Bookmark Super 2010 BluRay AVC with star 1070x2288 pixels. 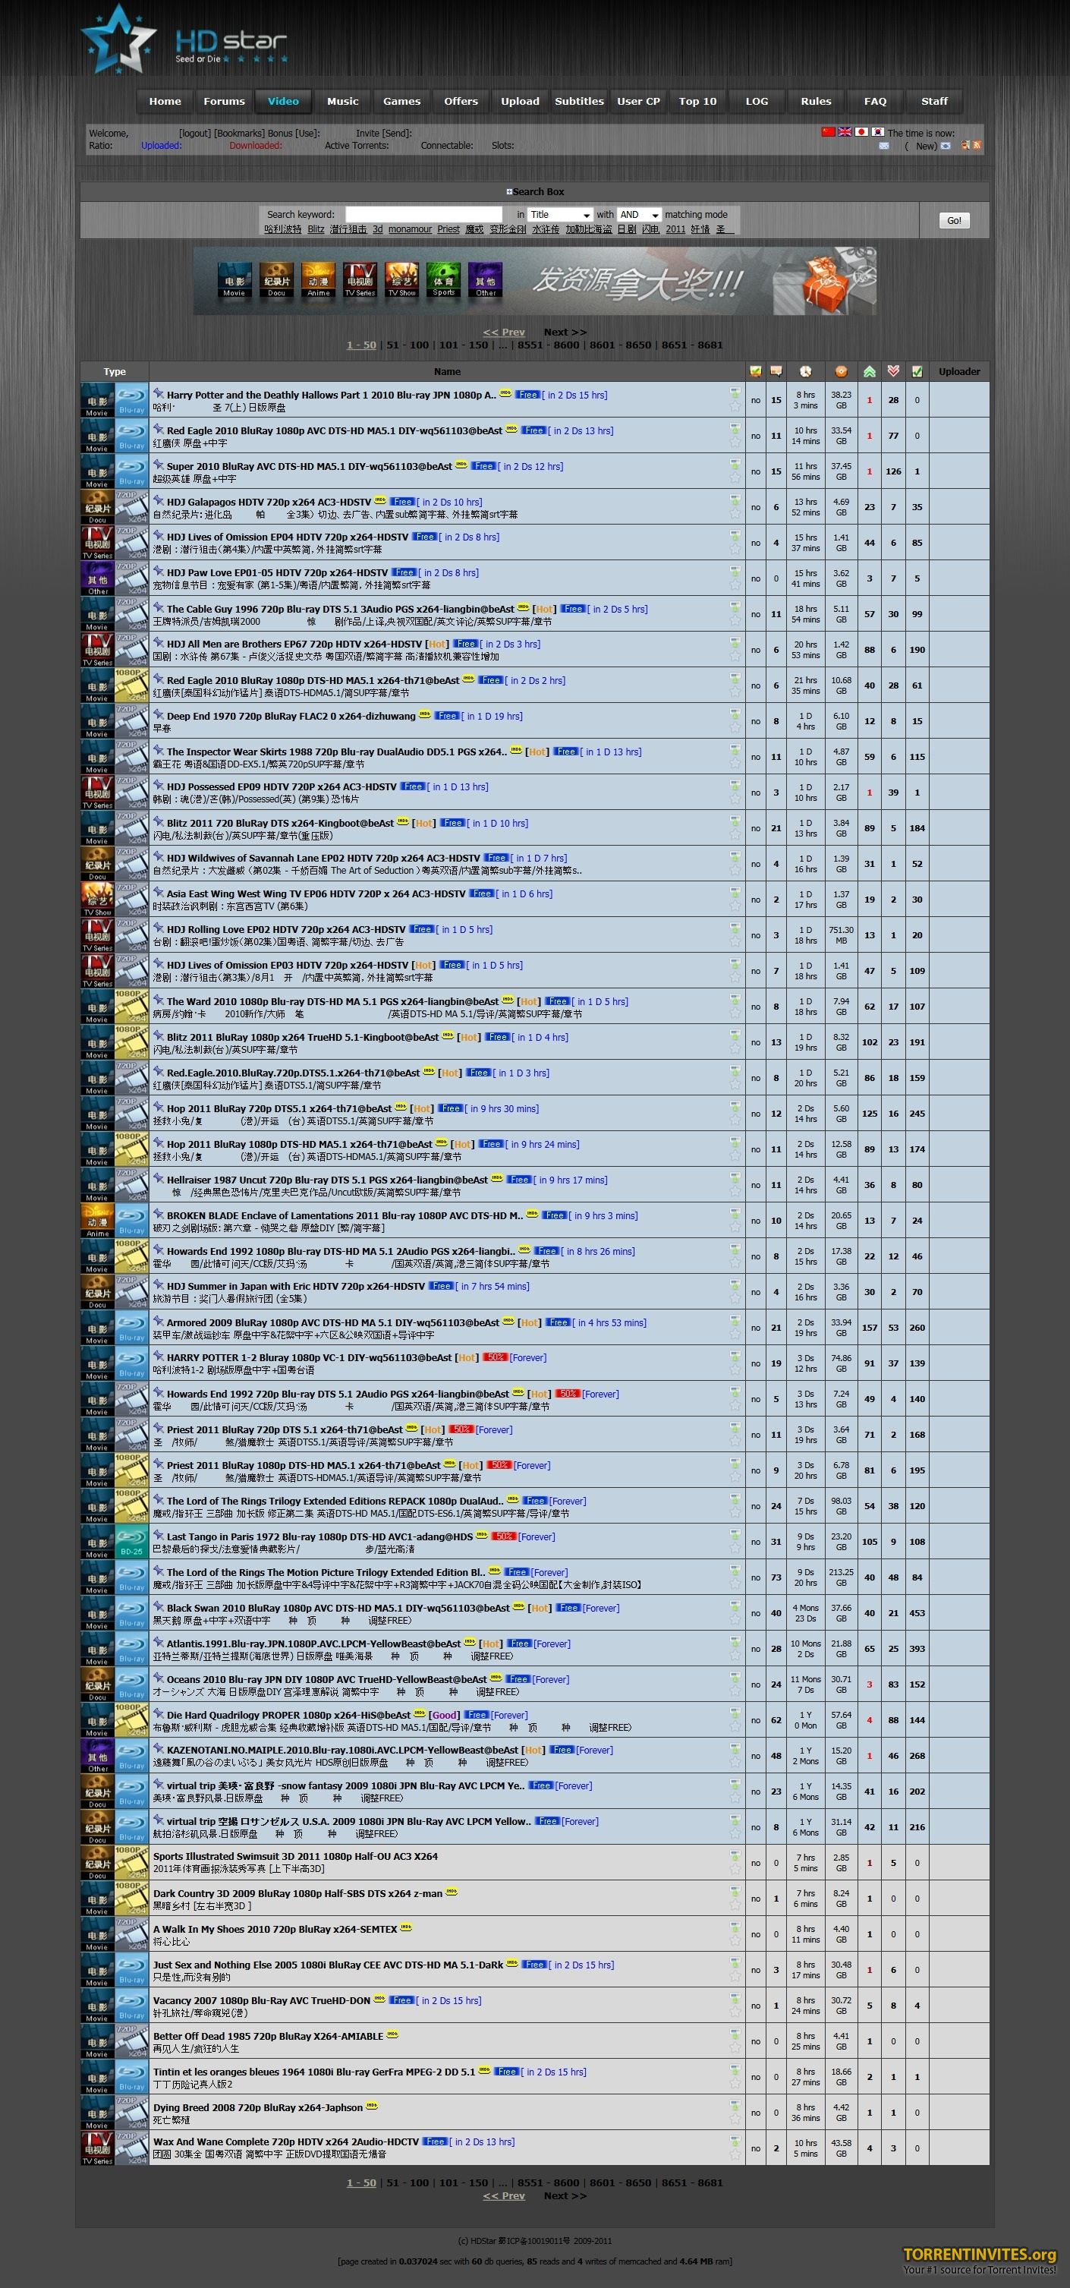(735, 477)
